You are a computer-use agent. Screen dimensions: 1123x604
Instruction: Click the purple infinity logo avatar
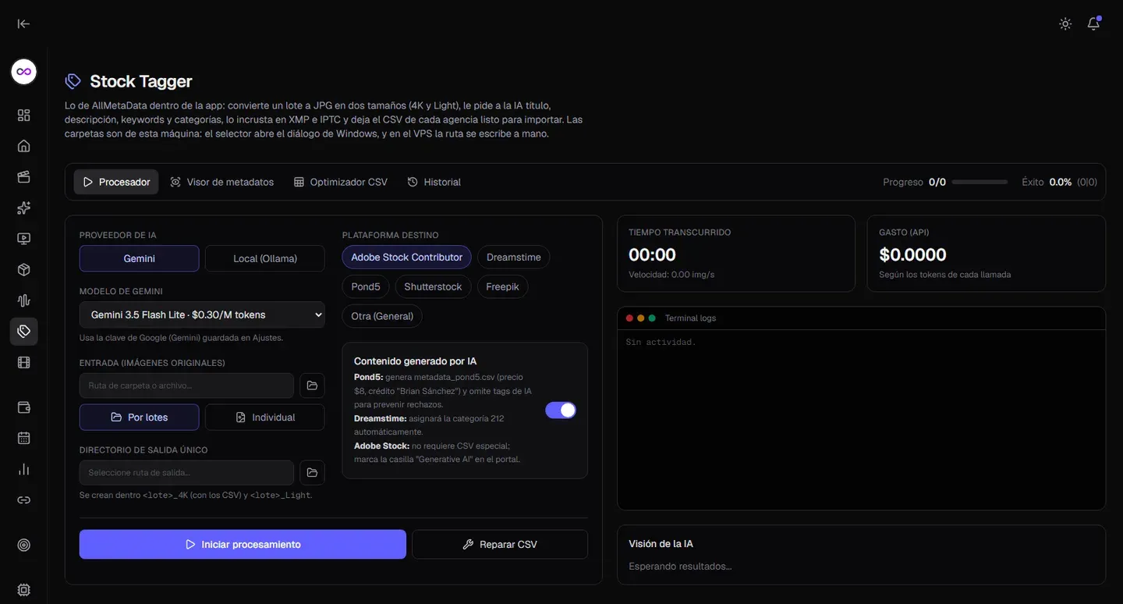[x=24, y=72]
